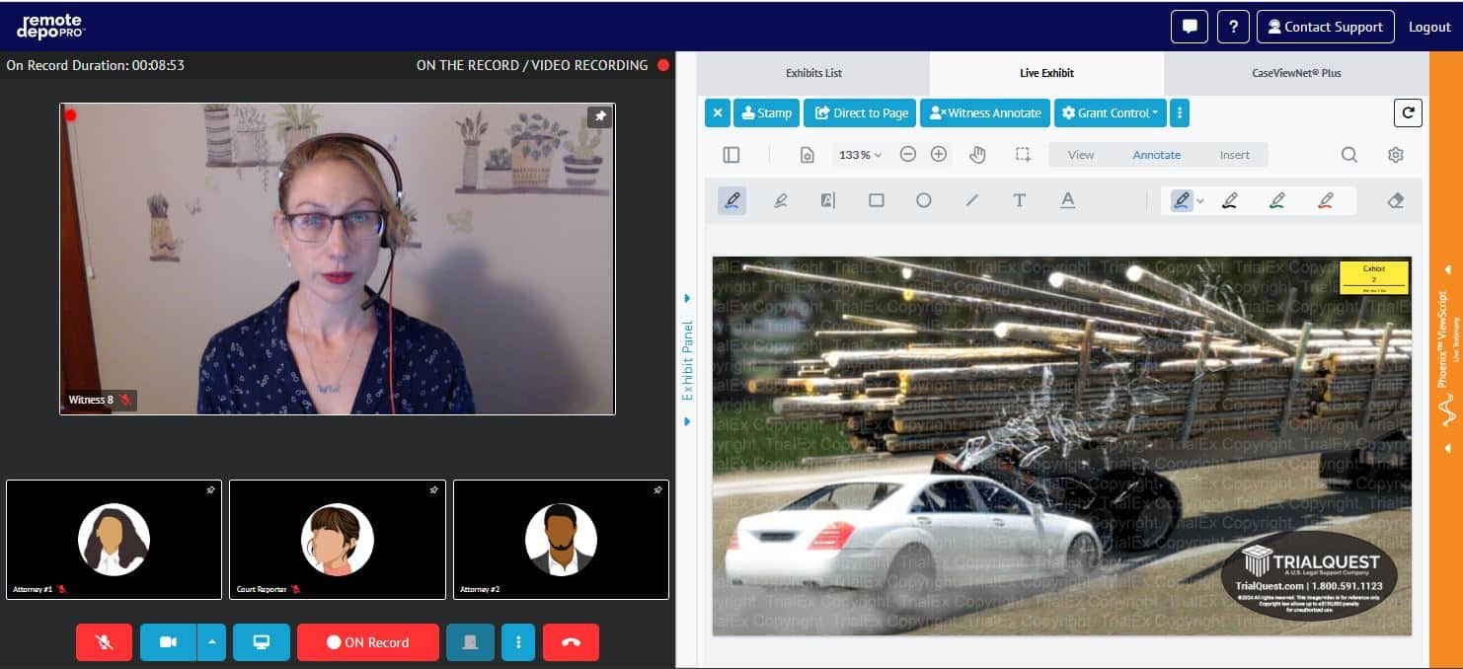
Task: Select the freehand highlighter tool
Action: 781,200
